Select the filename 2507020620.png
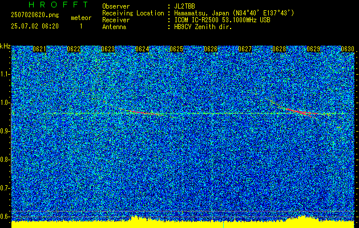The height and width of the screenshot is (228, 359). pos(35,15)
